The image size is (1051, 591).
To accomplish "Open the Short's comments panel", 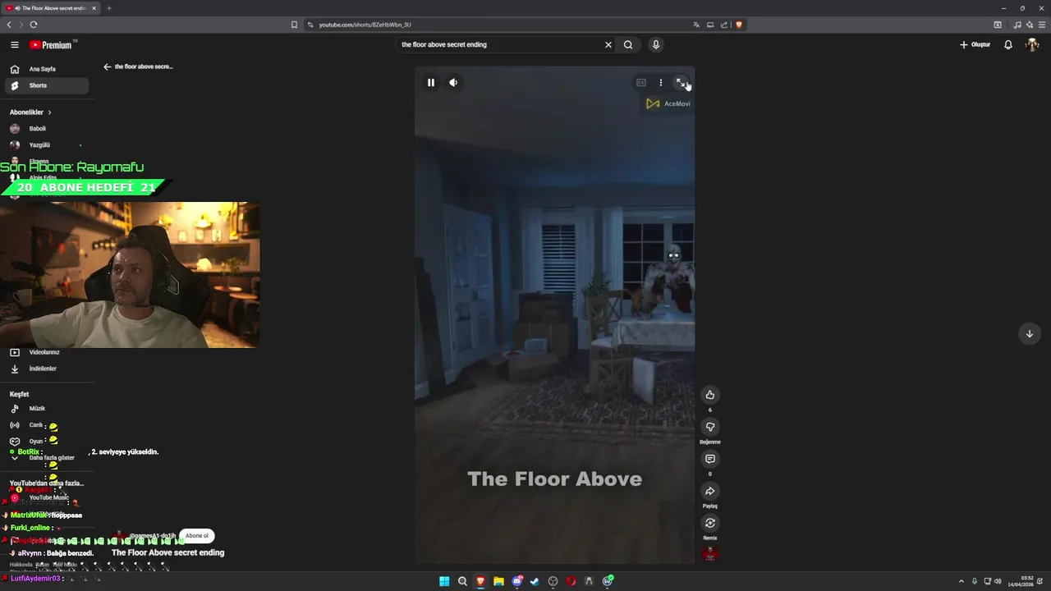I will pyautogui.click(x=710, y=459).
